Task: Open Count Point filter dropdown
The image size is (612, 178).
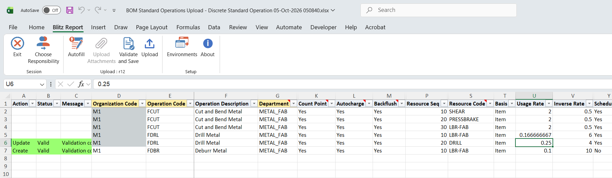Action: 332,104
